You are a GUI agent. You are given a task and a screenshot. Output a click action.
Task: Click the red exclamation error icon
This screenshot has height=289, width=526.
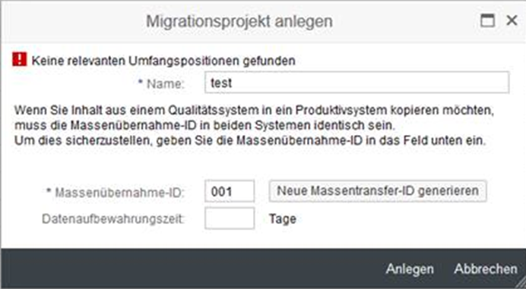coord(20,60)
